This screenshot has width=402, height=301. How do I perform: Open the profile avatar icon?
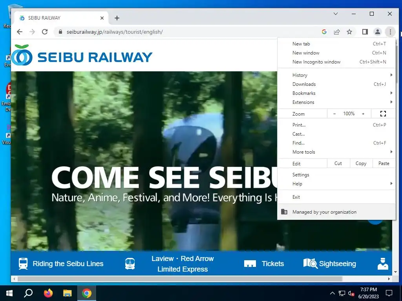click(x=377, y=32)
